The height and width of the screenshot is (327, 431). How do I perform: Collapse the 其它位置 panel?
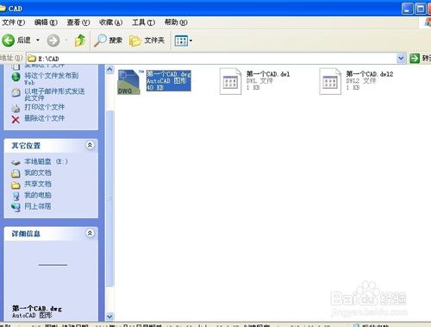click(x=90, y=145)
